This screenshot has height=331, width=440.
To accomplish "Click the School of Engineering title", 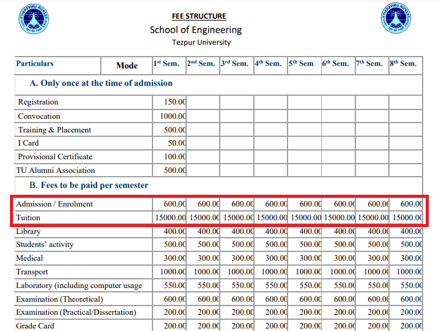I will pyautogui.click(x=195, y=30).
